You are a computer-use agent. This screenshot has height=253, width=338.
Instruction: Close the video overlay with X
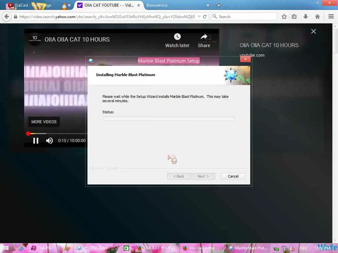pos(314,31)
